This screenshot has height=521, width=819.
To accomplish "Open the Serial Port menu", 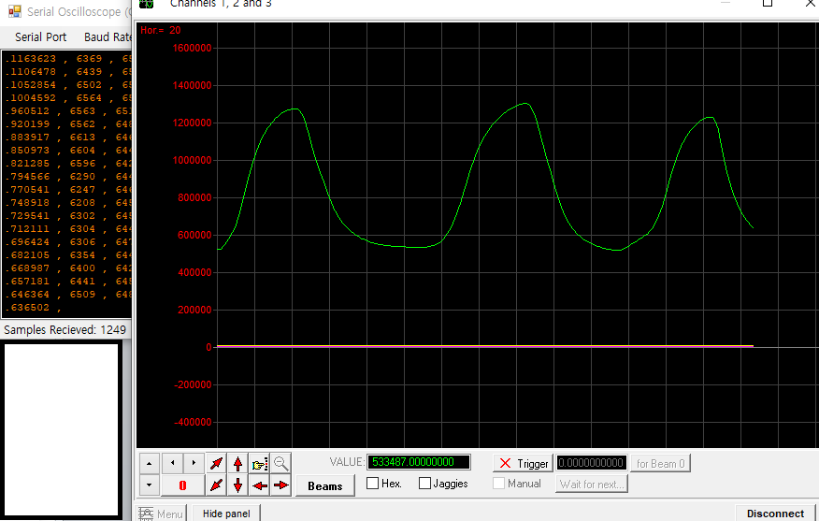I will tap(41, 37).
